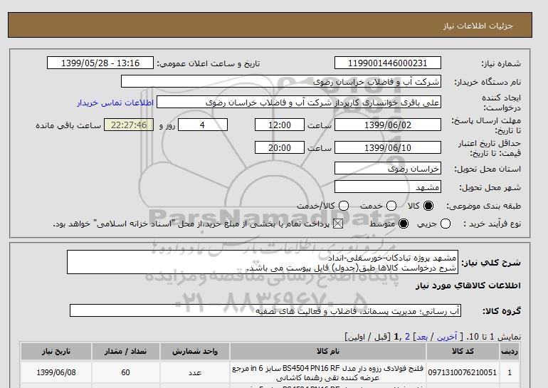The width and height of the screenshot is (548, 388).
Task: Click the buyer name field شرکت آب و فاضلاب خراسان رضوی
Action: tap(281, 81)
